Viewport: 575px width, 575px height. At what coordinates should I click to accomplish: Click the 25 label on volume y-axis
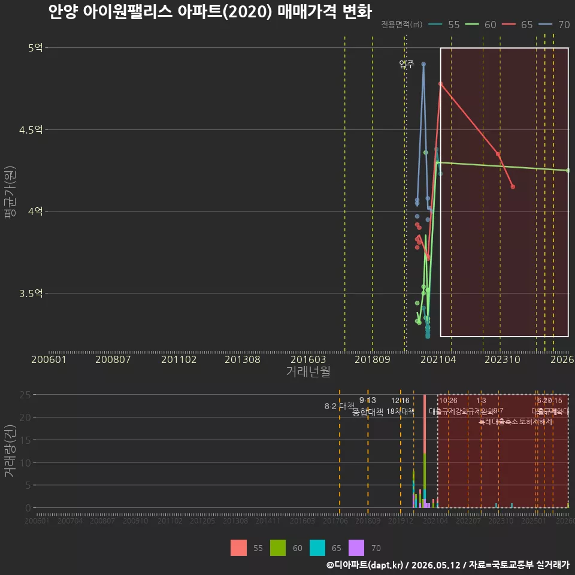(x=25, y=395)
